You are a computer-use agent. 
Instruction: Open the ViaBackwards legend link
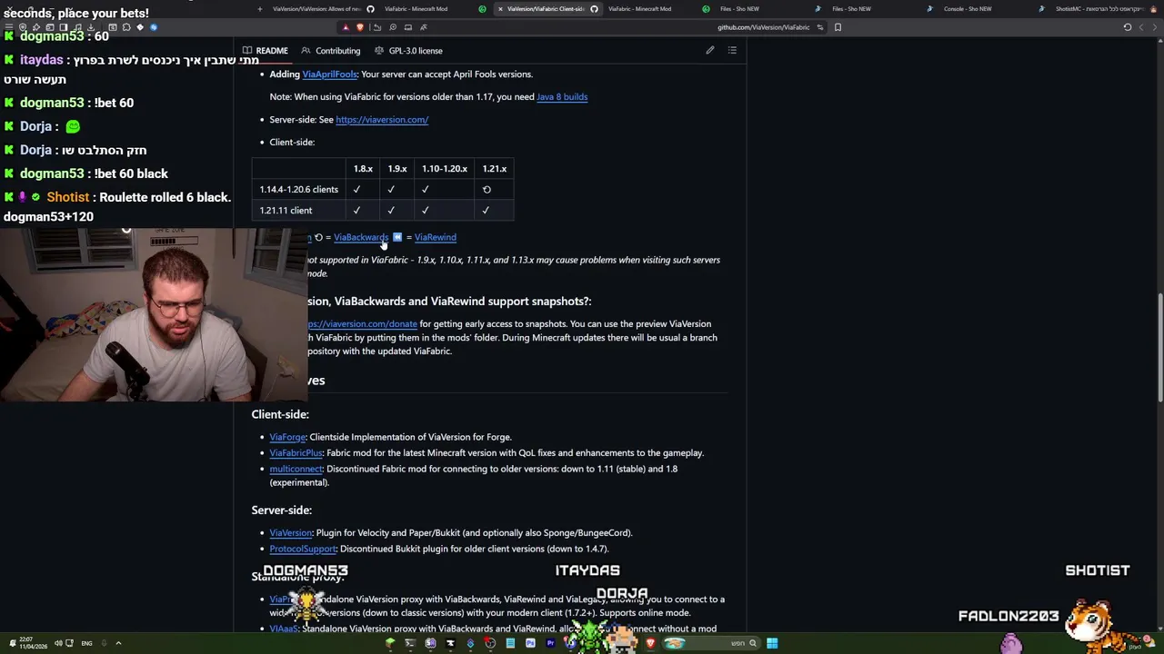pos(361,237)
